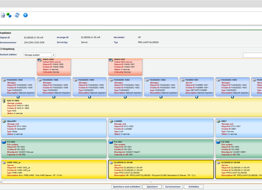Select the VNAS-1000 card title

pos(48,59)
